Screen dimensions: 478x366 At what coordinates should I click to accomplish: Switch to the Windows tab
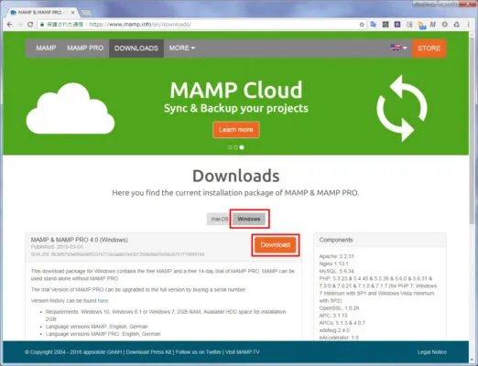[249, 219]
